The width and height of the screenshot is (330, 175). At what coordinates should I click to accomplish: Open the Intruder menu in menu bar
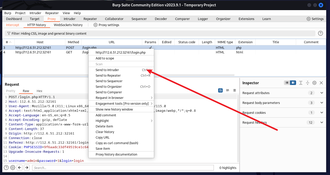click(x=35, y=13)
